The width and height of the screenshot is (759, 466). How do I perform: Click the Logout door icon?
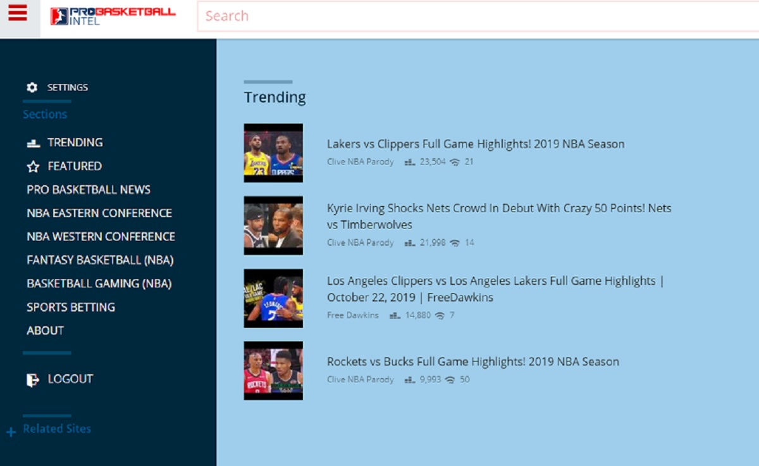click(x=33, y=380)
